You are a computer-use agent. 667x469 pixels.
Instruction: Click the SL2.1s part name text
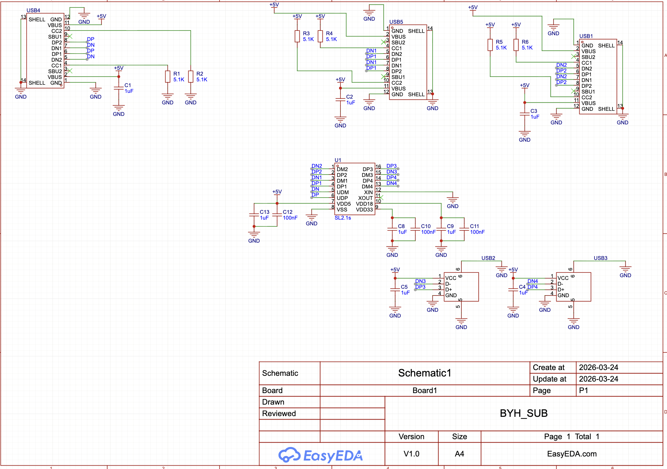point(343,218)
